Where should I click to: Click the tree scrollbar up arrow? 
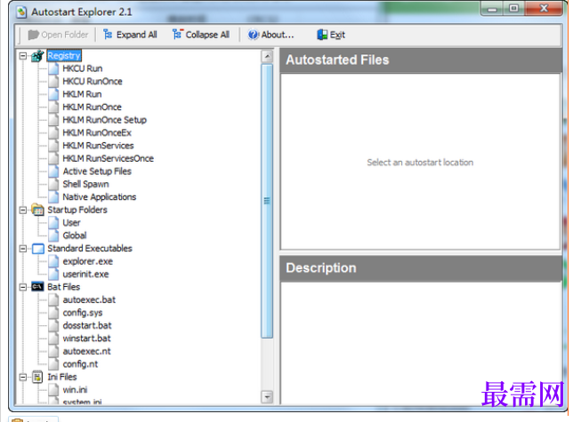pyautogui.click(x=267, y=56)
